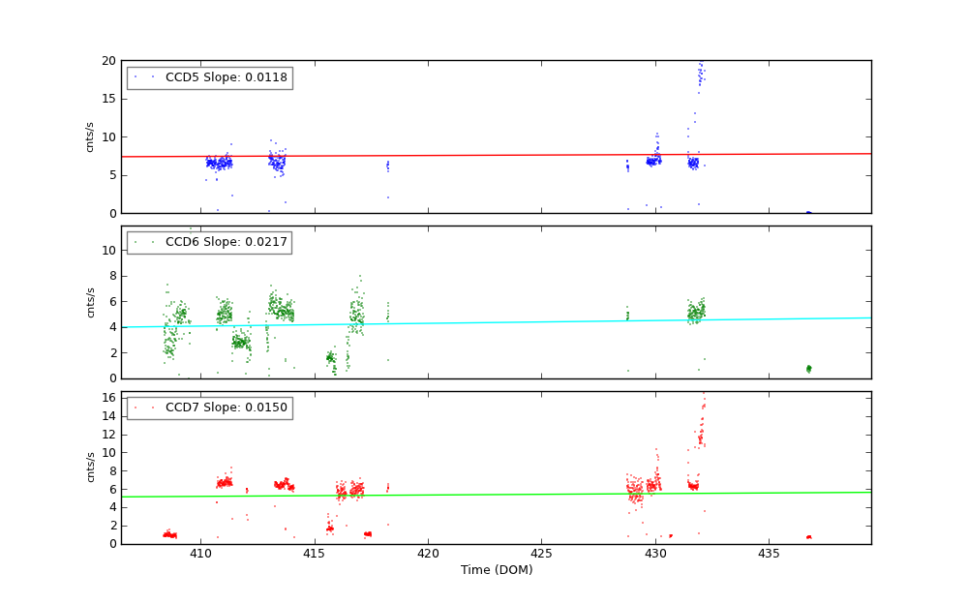Click the CCD5 Slope: 0.0118 legend box
968x604 pixels.
point(209,77)
